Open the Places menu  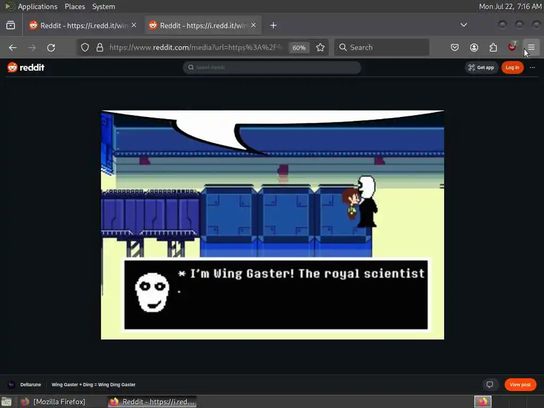pos(74,6)
